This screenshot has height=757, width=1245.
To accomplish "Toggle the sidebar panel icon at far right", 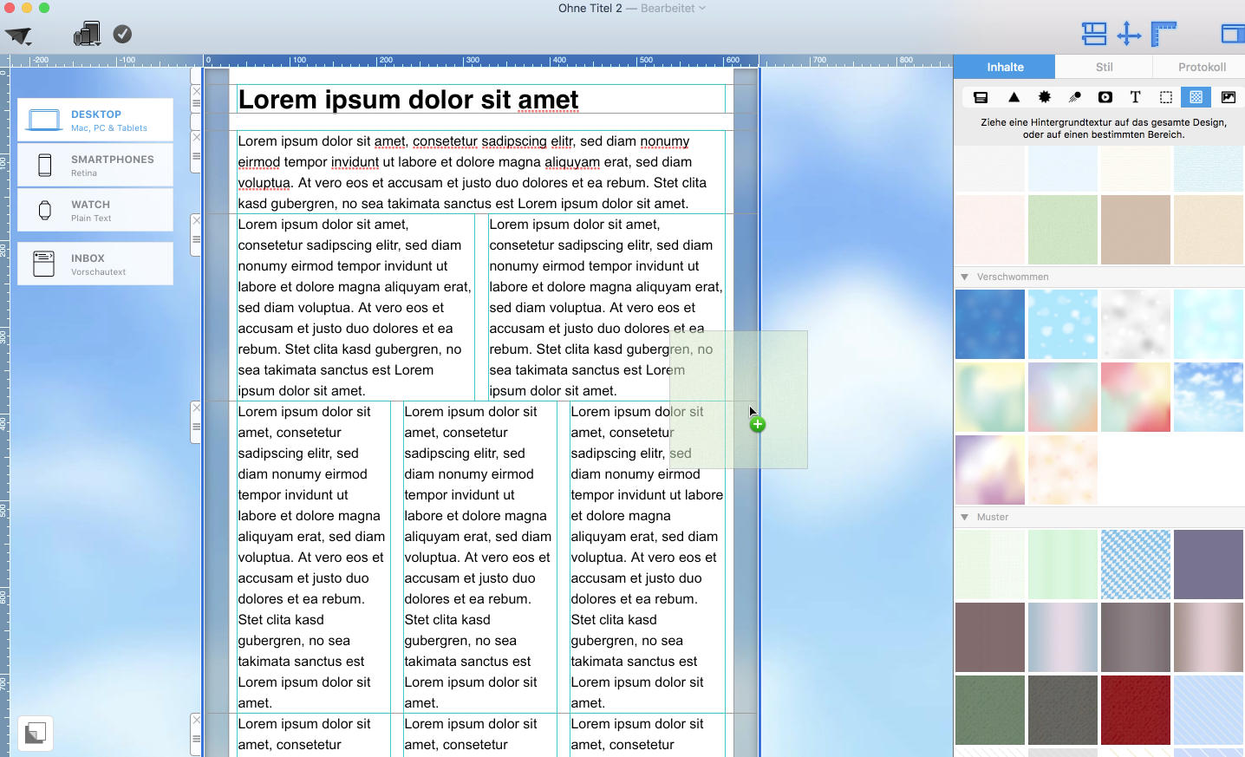I will click(1233, 34).
